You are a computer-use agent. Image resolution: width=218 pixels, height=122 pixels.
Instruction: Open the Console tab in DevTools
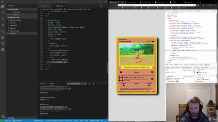(x=183, y=11)
